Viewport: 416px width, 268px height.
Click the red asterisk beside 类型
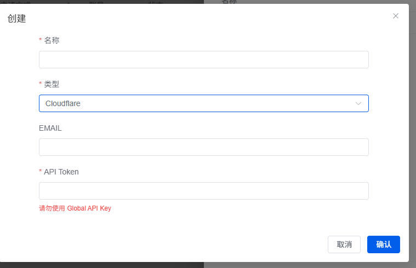point(41,84)
